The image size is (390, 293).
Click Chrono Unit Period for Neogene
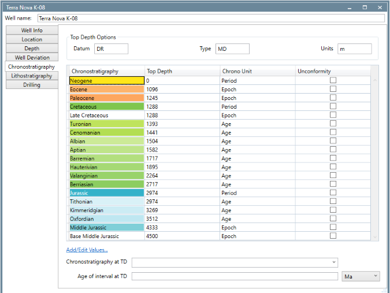(x=258, y=80)
